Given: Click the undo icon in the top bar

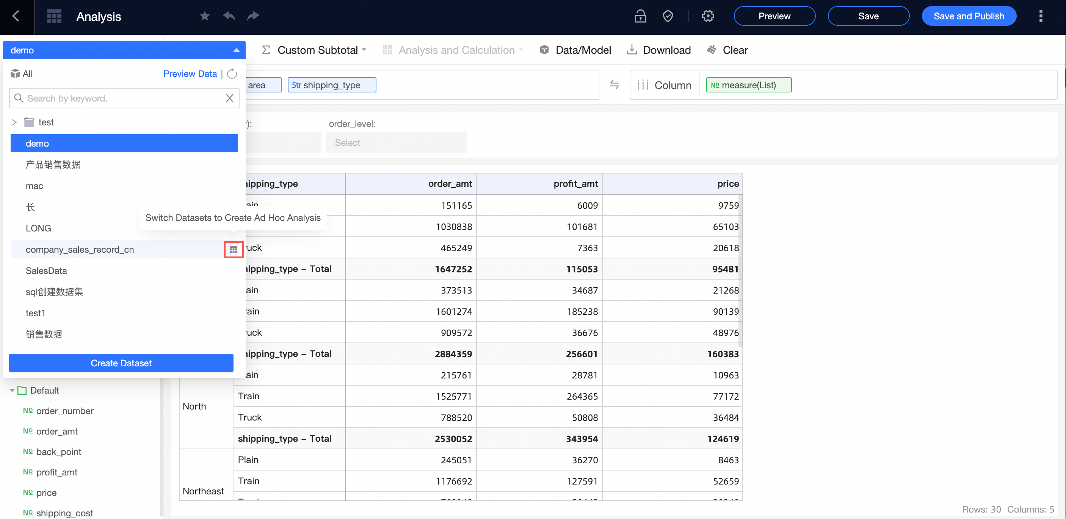Looking at the screenshot, I should (x=229, y=16).
